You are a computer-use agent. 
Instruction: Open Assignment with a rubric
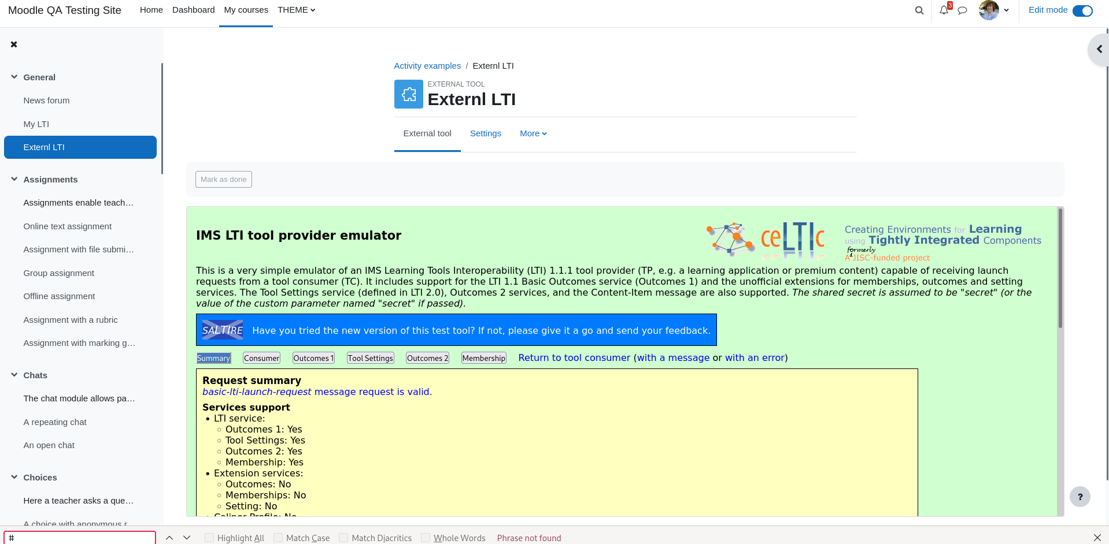(71, 320)
